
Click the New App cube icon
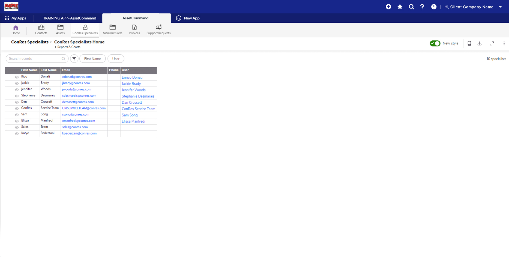pos(179,18)
